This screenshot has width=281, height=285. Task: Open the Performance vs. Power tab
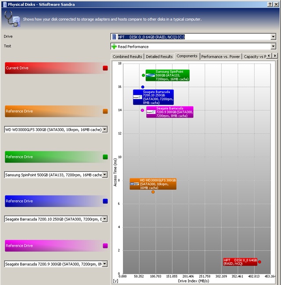click(220, 57)
